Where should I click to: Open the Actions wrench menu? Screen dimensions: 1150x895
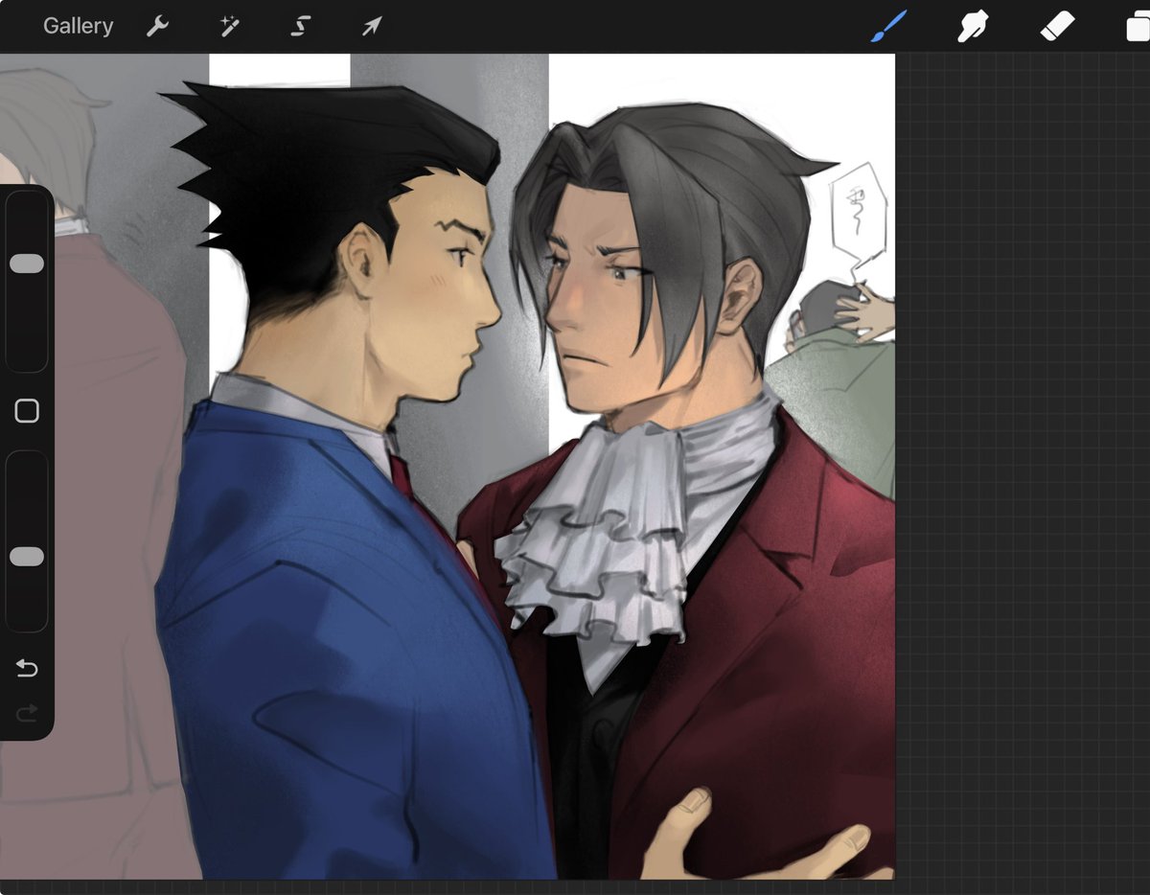[x=157, y=26]
